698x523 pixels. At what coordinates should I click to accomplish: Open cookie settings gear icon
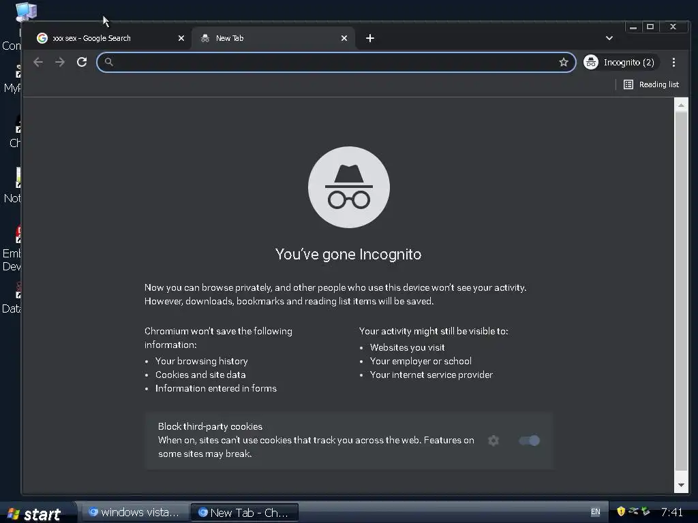click(x=494, y=441)
